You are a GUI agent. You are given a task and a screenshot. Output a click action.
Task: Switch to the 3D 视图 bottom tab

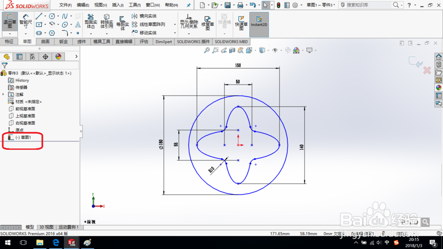click(x=47, y=227)
